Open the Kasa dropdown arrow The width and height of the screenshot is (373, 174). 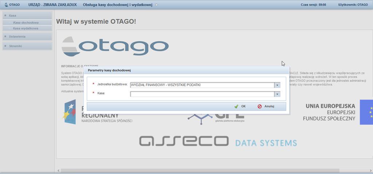click(277, 94)
